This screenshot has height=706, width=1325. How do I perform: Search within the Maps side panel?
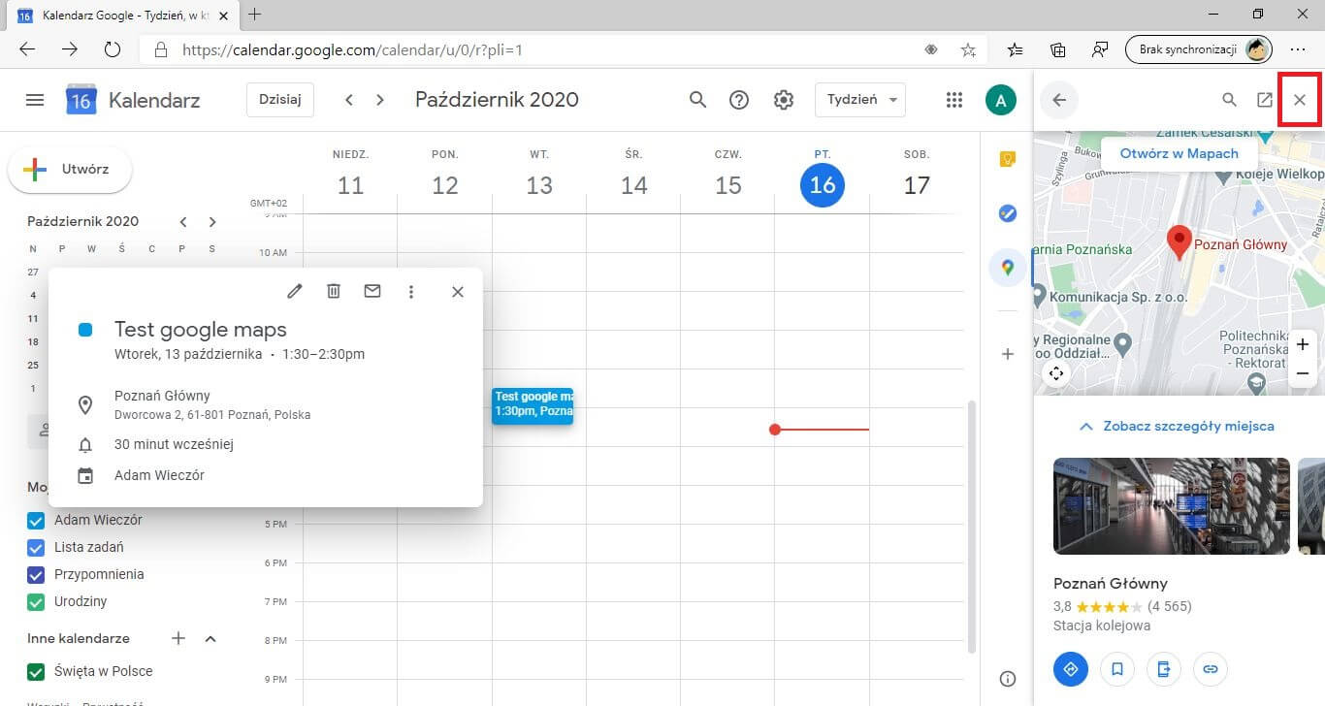pos(1229,100)
